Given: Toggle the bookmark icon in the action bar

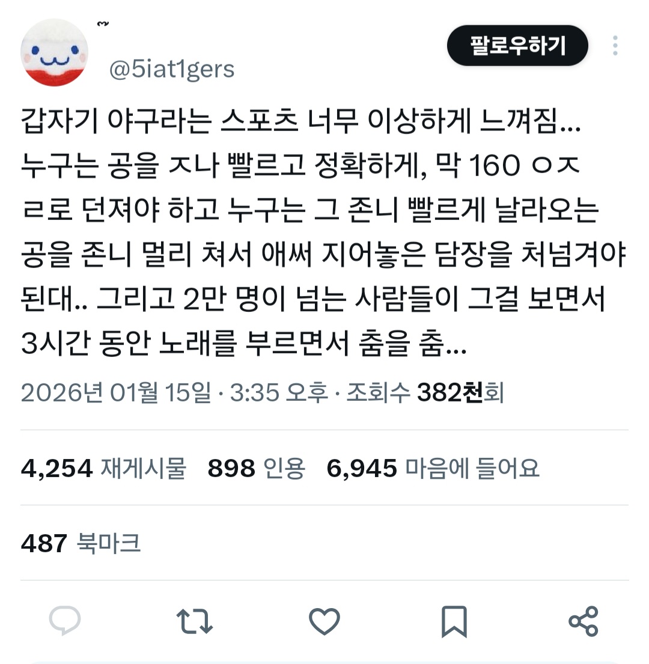Looking at the screenshot, I should click(x=454, y=621).
